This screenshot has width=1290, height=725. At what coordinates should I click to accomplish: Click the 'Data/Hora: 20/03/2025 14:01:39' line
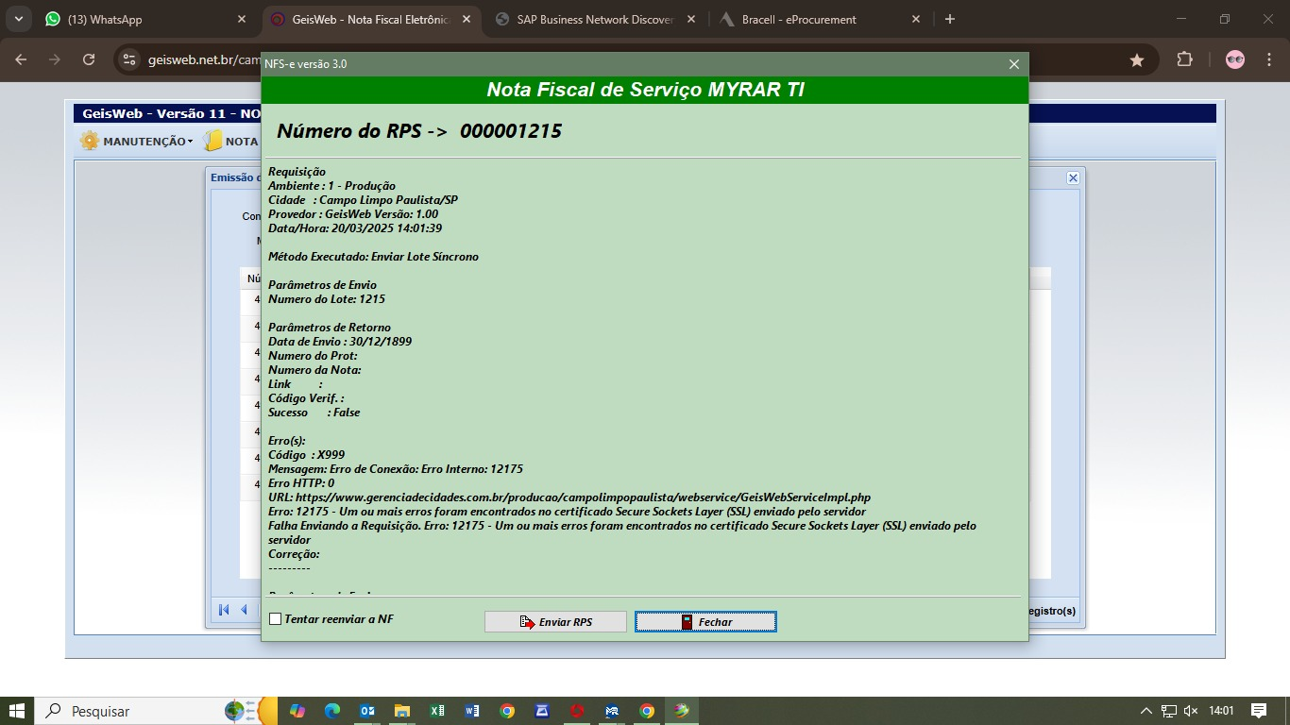[x=355, y=228]
